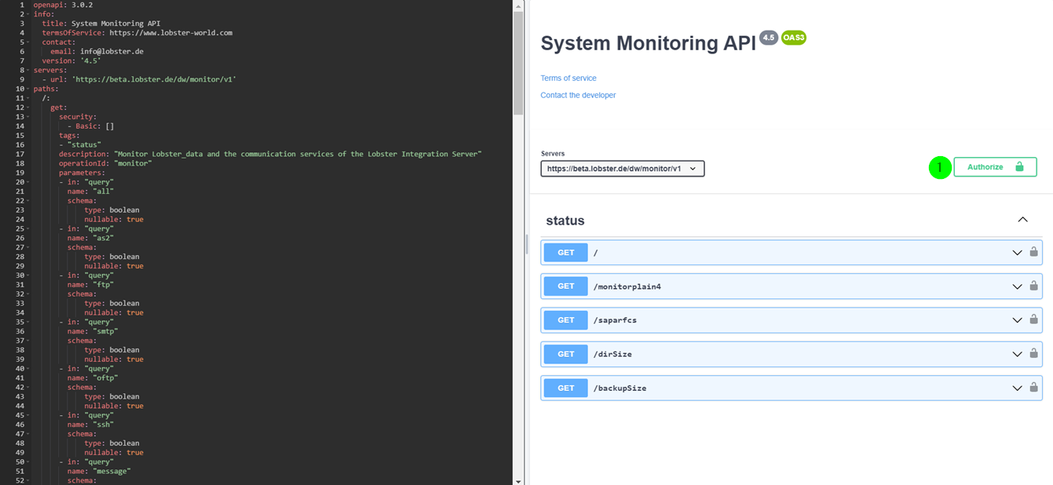The height and width of the screenshot is (485, 1053).
Task: Click the lock icon on /dirSize row
Action: [1033, 353]
